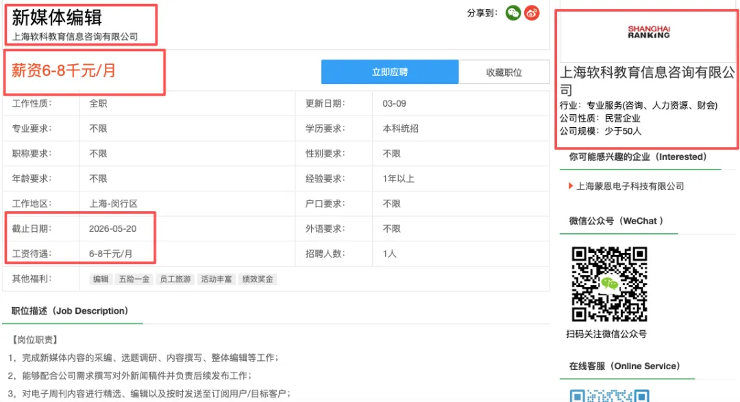Click the headcount value 1人
This screenshot has height=402, width=740.
tap(389, 254)
